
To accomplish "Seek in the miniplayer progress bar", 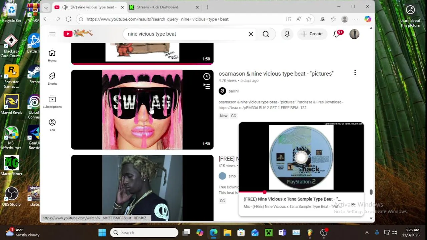I will (x=301, y=192).
